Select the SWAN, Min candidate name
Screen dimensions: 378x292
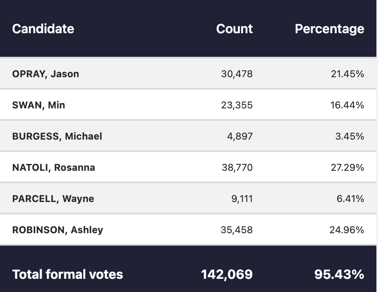38,105
